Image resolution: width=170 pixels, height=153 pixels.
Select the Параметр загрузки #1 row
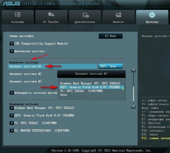click(x=52, y=66)
